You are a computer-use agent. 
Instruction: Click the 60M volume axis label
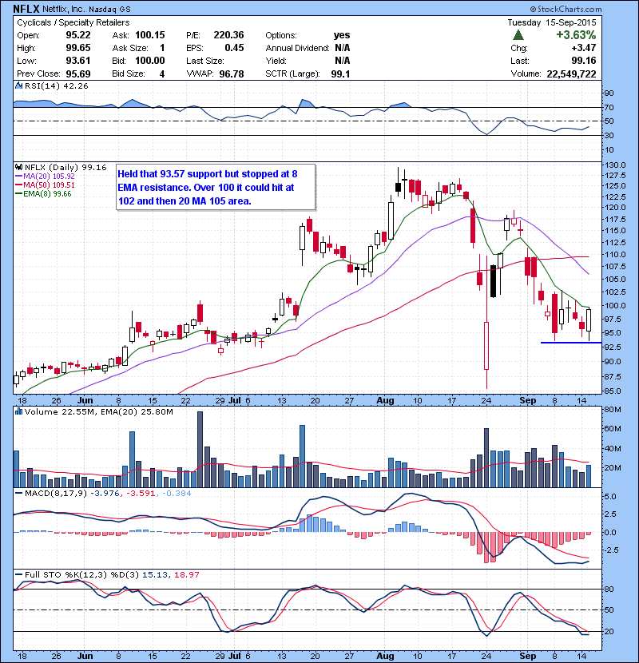click(613, 429)
